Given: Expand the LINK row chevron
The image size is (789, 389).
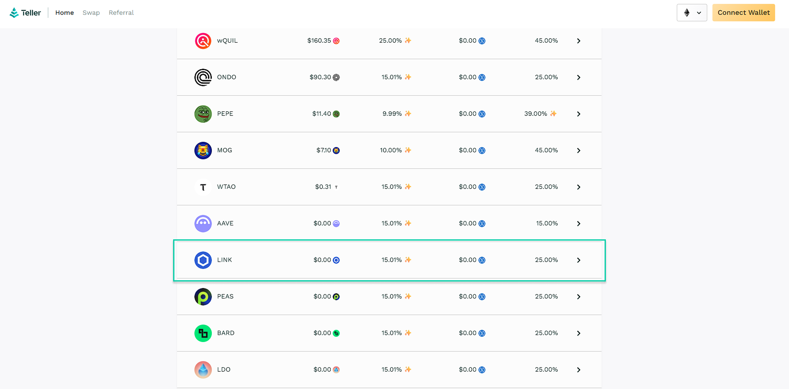Looking at the screenshot, I should (x=578, y=260).
